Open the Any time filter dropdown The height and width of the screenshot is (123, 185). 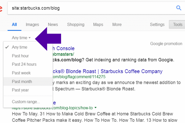point(21,38)
